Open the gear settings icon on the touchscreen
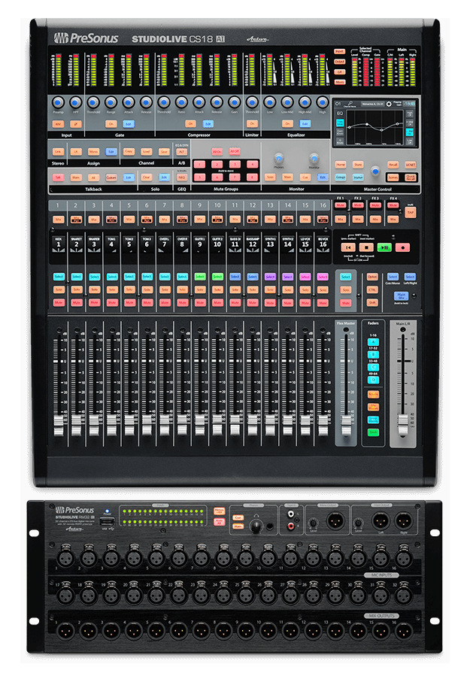Image resolution: width=470 pixels, height=688 pixels. pyautogui.click(x=388, y=104)
